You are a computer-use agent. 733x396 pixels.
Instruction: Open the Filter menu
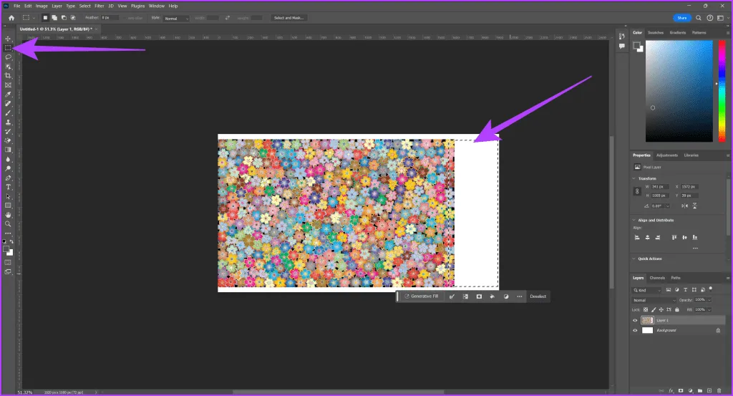point(99,6)
